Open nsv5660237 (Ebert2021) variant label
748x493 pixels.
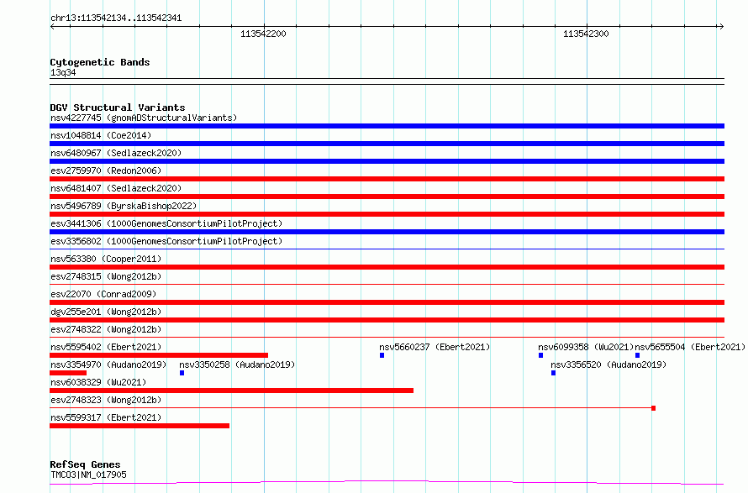[x=435, y=347]
